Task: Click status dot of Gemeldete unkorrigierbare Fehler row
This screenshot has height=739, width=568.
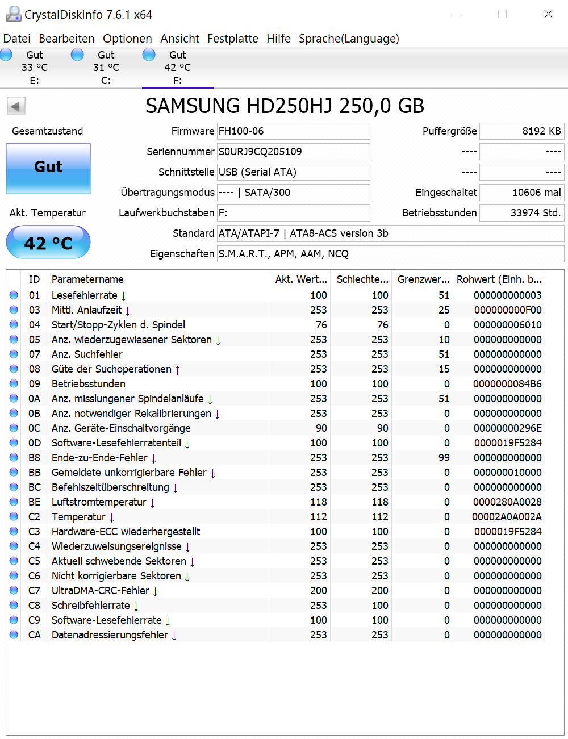Action: (14, 472)
